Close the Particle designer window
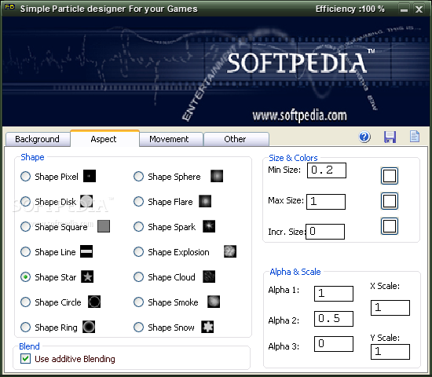432x377 pixels. click(419, 9)
